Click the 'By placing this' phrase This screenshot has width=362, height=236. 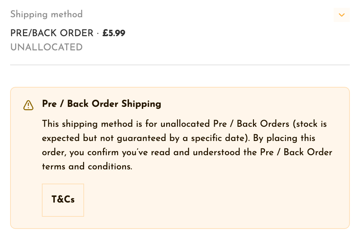point(284,138)
